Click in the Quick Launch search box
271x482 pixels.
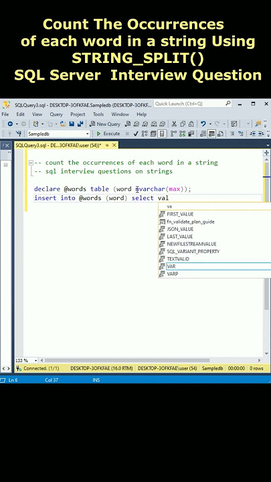pos(189,104)
